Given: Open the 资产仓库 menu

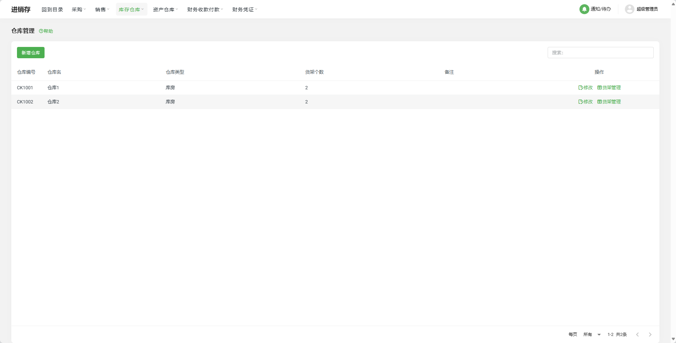Looking at the screenshot, I should click(165, 10).
